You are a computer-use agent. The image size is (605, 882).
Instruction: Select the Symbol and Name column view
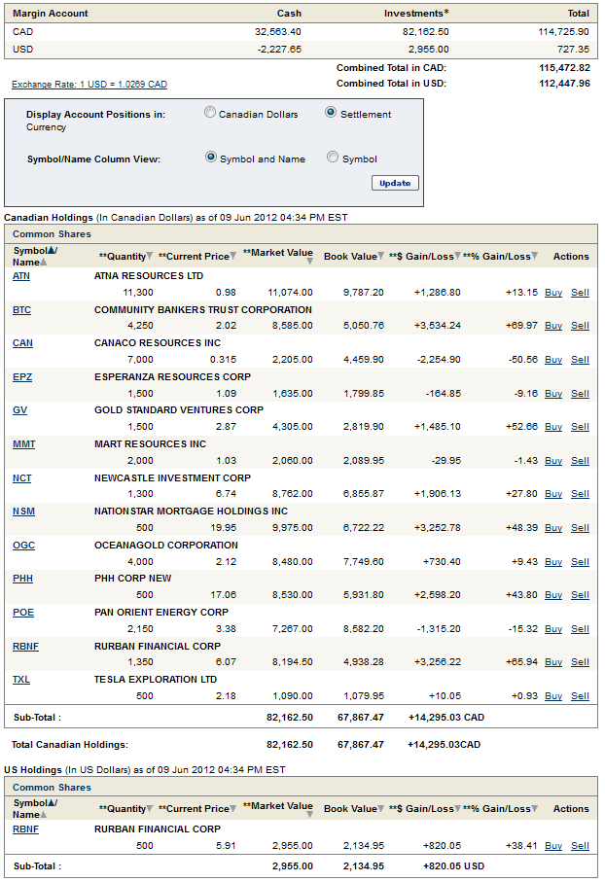tap(211, 158)
